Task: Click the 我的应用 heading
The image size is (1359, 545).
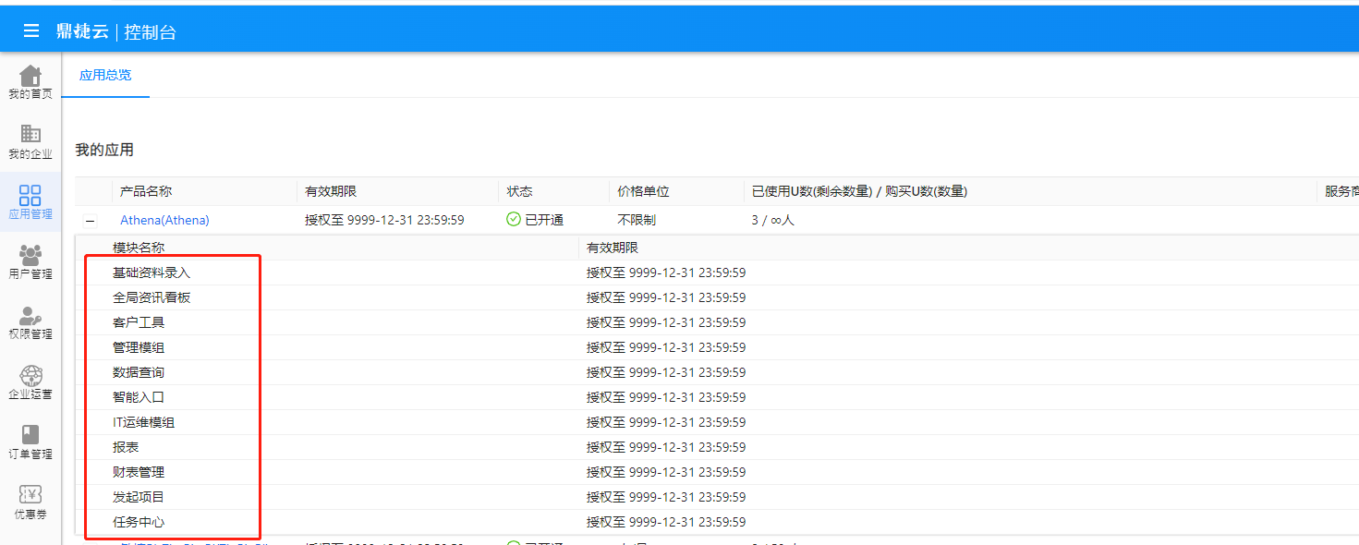Action: pyautogui.click(x=104, y=150)
